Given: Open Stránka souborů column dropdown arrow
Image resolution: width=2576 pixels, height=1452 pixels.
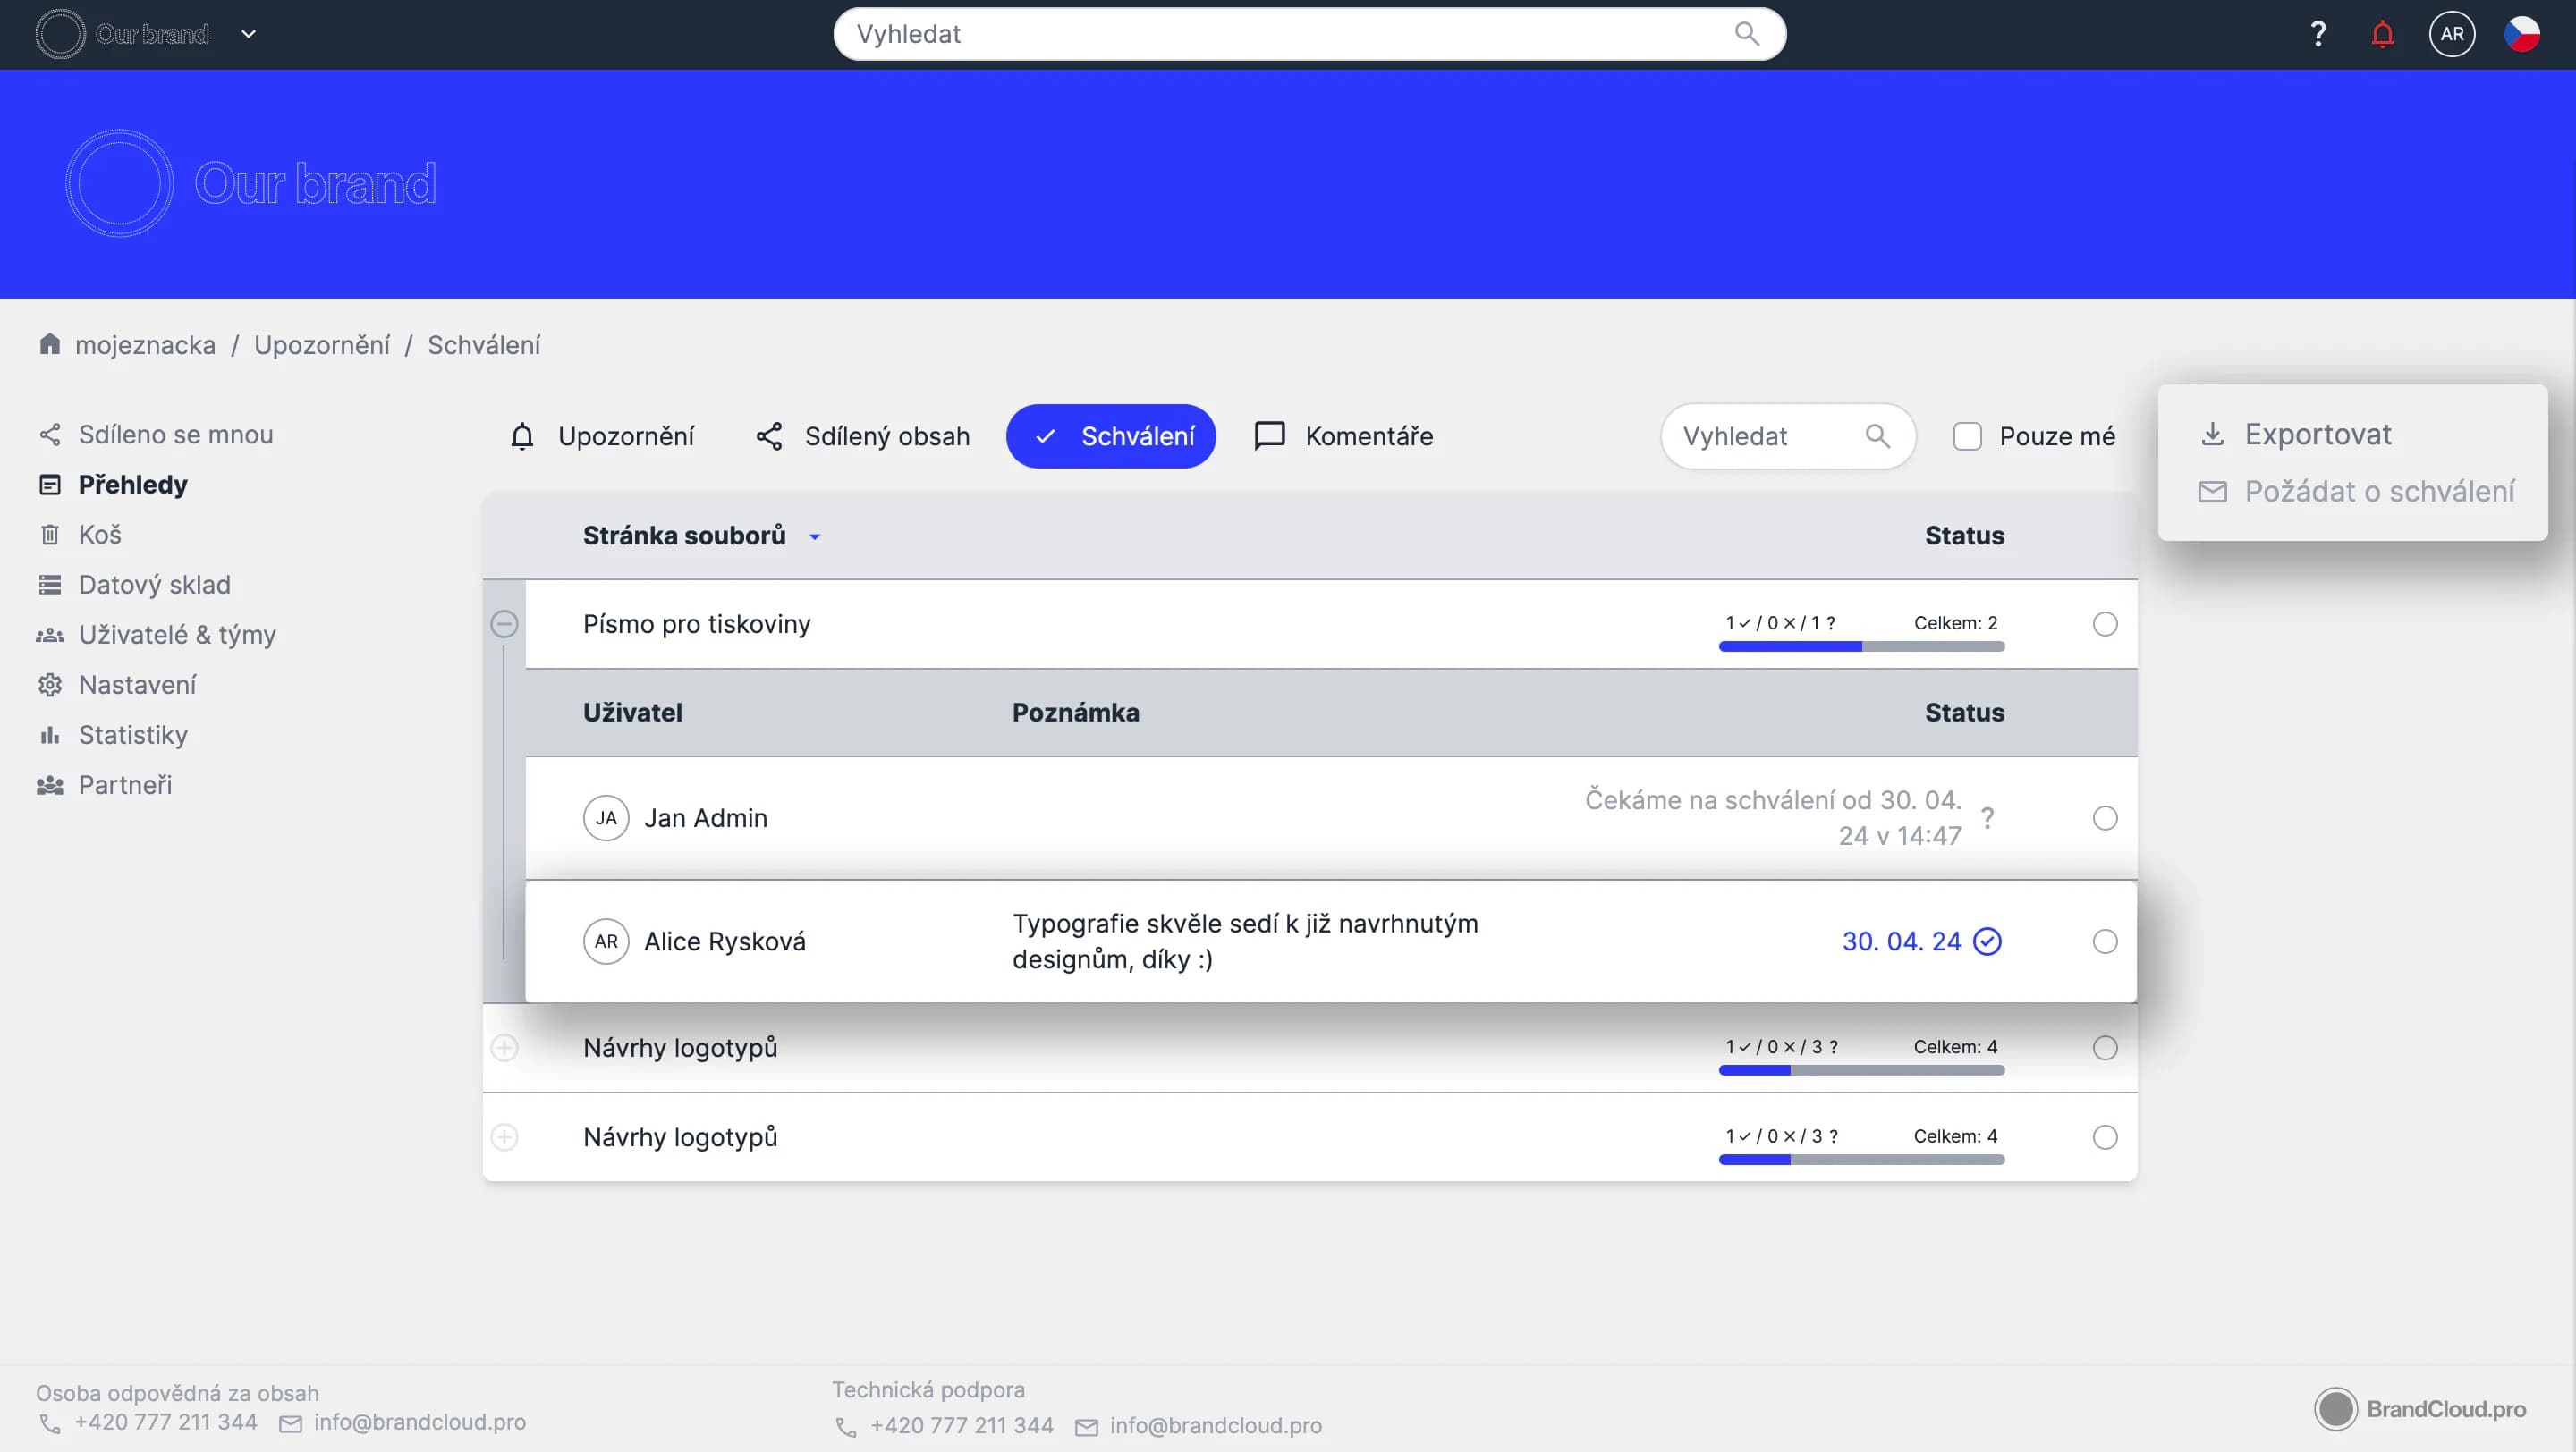Looking at the screenshot, I should click(814, 537).
